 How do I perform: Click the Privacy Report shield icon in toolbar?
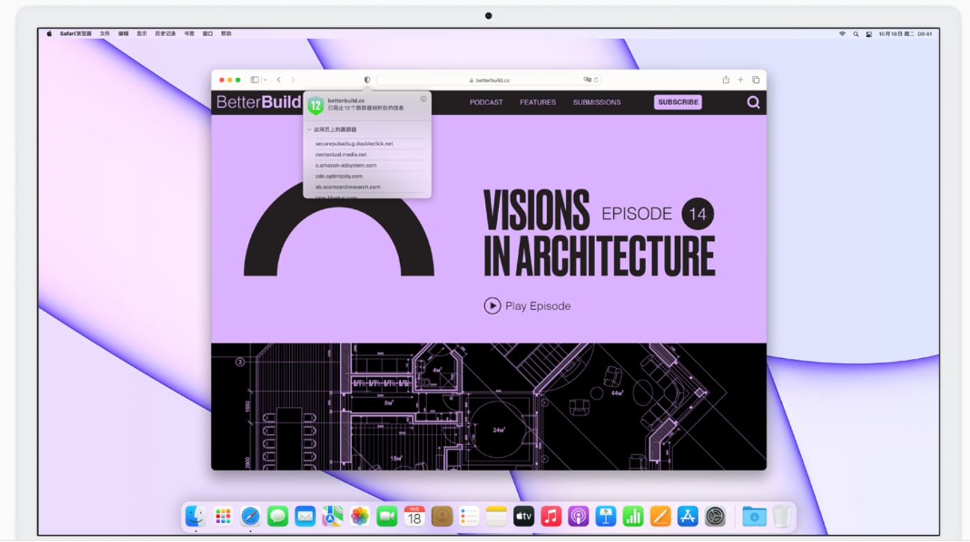point(367,80)
